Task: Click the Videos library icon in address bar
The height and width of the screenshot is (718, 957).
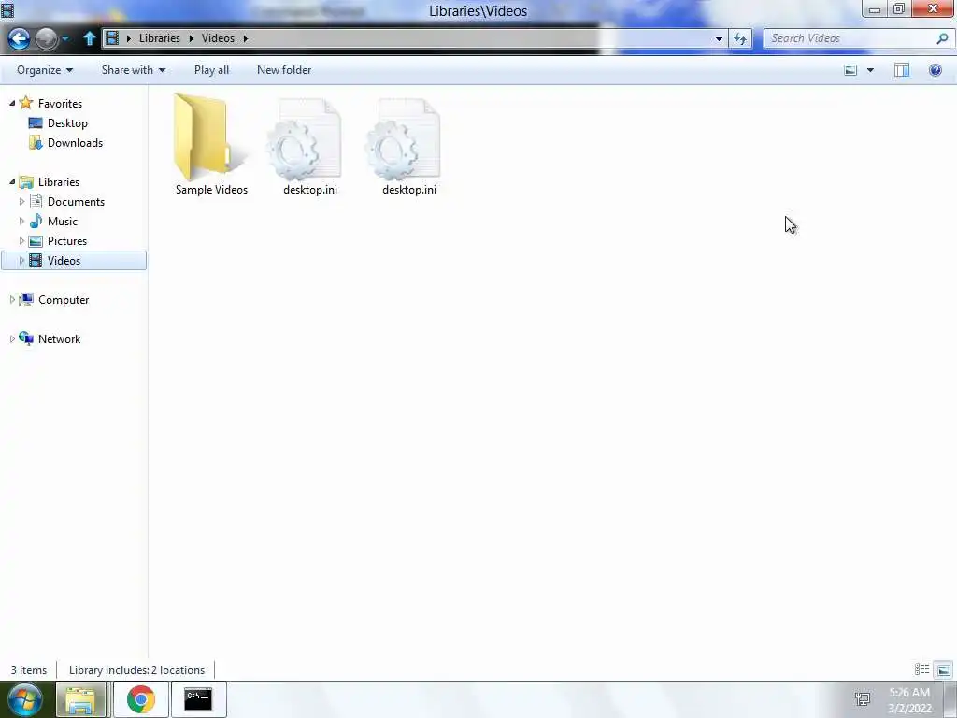Action: pos(112,37)
